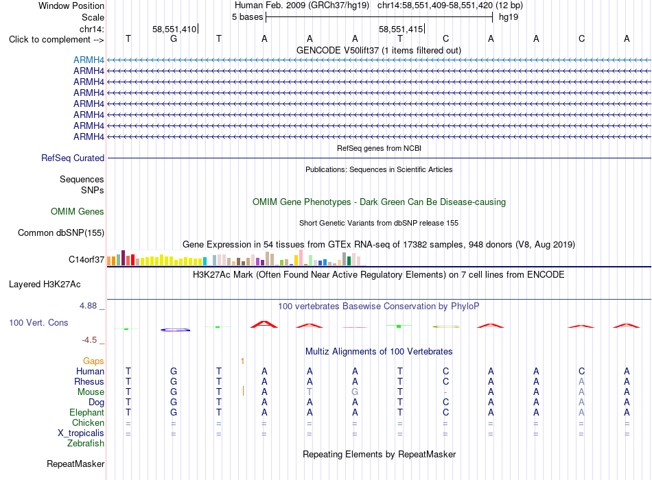Click the orange '1' in the Gaps row
The width and height of the screenshot is (652, 480).
242,361
